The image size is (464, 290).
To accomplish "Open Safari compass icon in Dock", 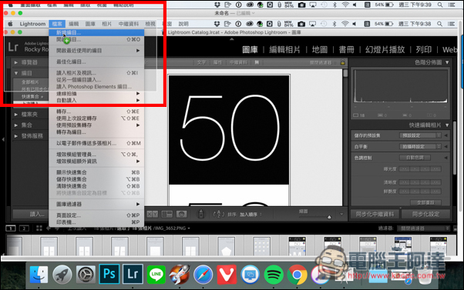I will point(203,275).
